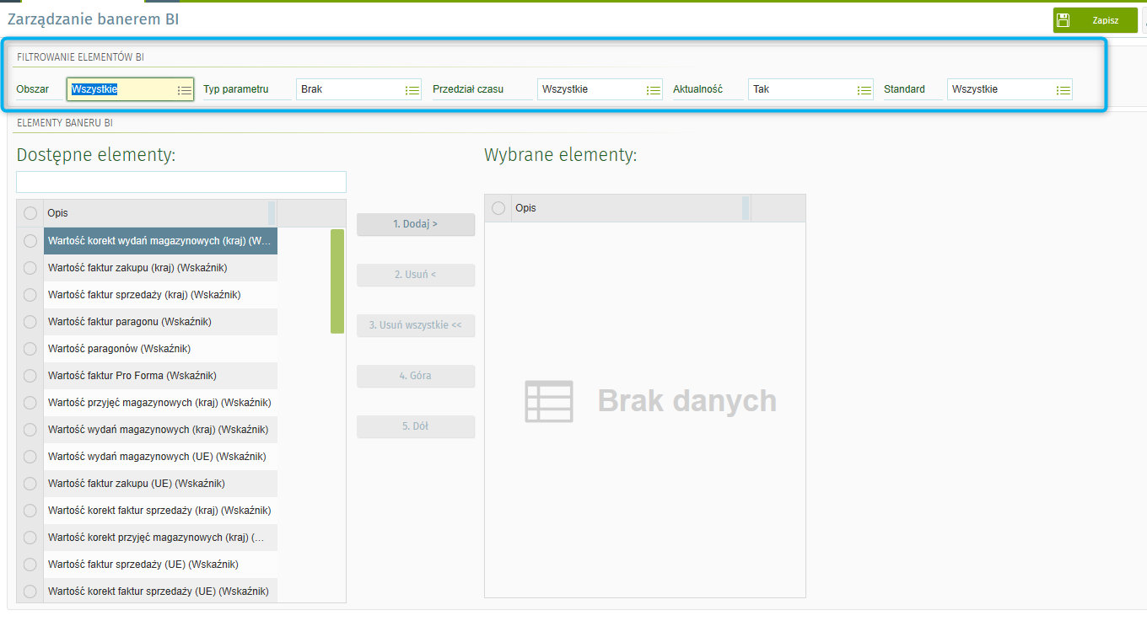Select all chosen elements header radio
The height and width of the screenshot is (637, 1147).
(x=498, y=208)
